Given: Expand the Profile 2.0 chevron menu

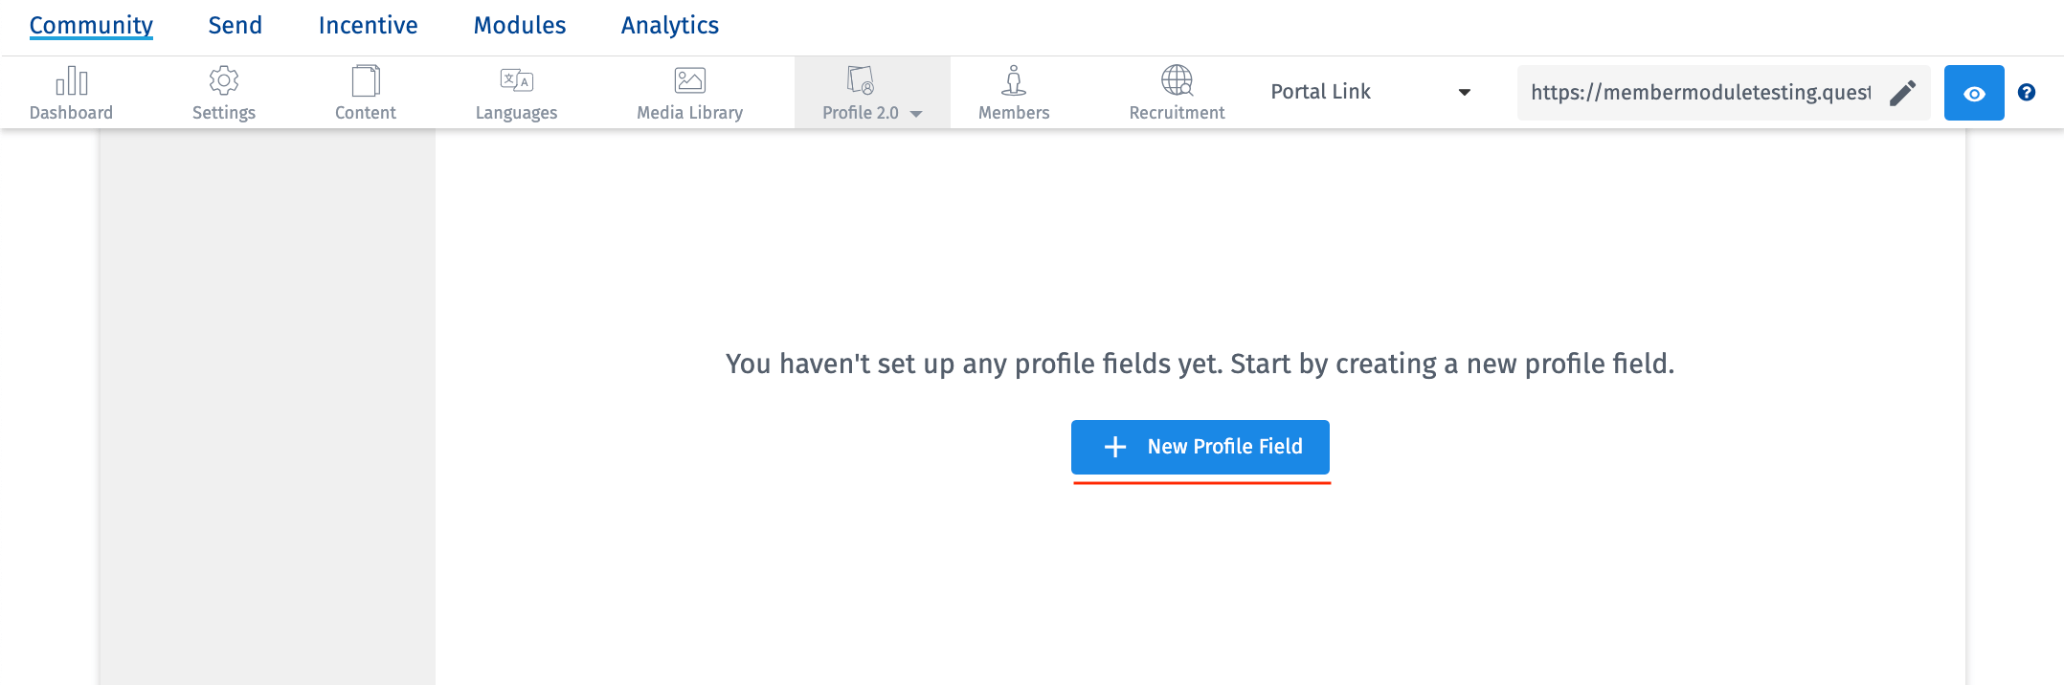Looking at the screenshot, I should (916, 112).
